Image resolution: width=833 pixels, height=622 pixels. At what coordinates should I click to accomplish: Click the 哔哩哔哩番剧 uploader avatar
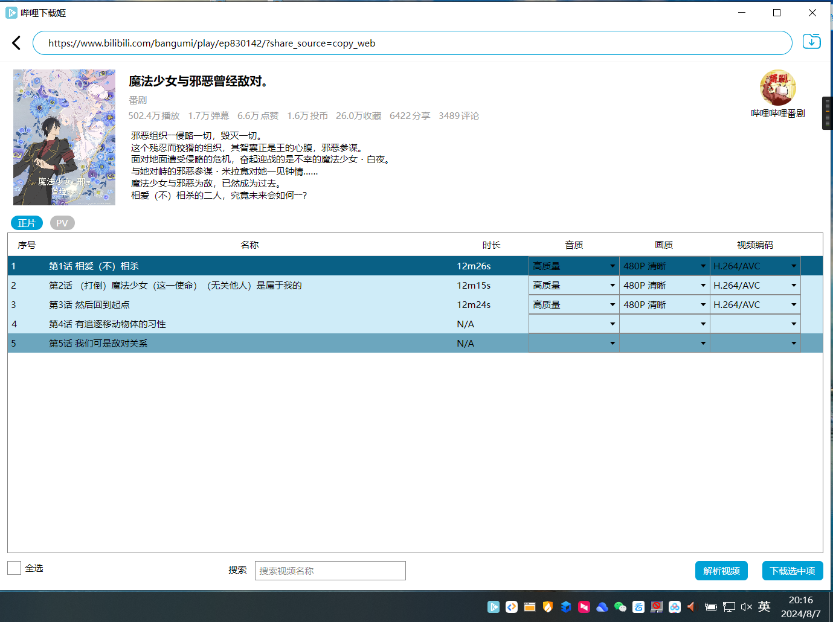[777, 88]
